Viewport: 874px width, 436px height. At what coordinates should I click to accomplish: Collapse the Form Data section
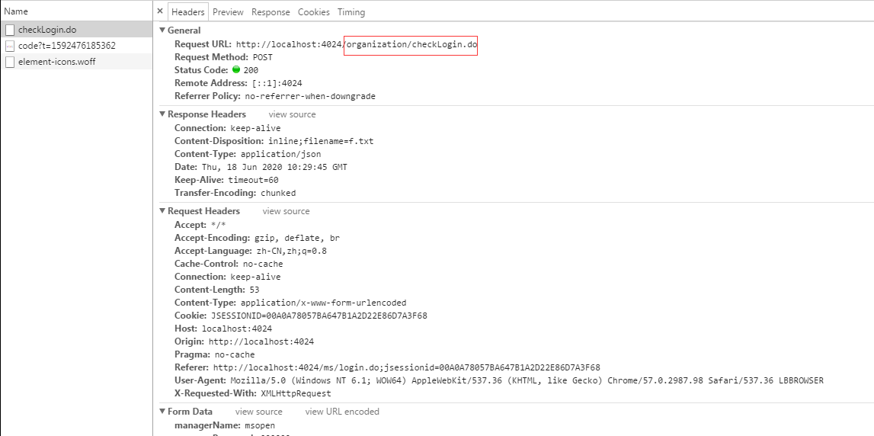162,412
